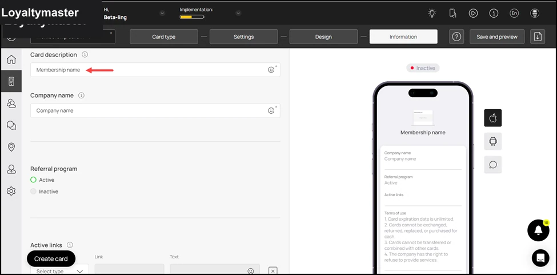The image size is (557, 275).
Task: Open the support chat widget
Action: [x=540, y=258]
